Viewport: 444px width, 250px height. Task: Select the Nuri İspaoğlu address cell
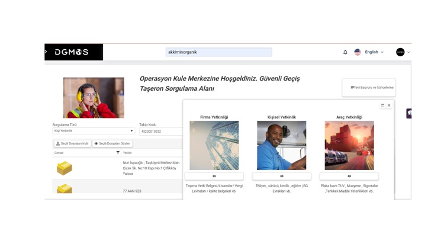(x=152, y=168)
